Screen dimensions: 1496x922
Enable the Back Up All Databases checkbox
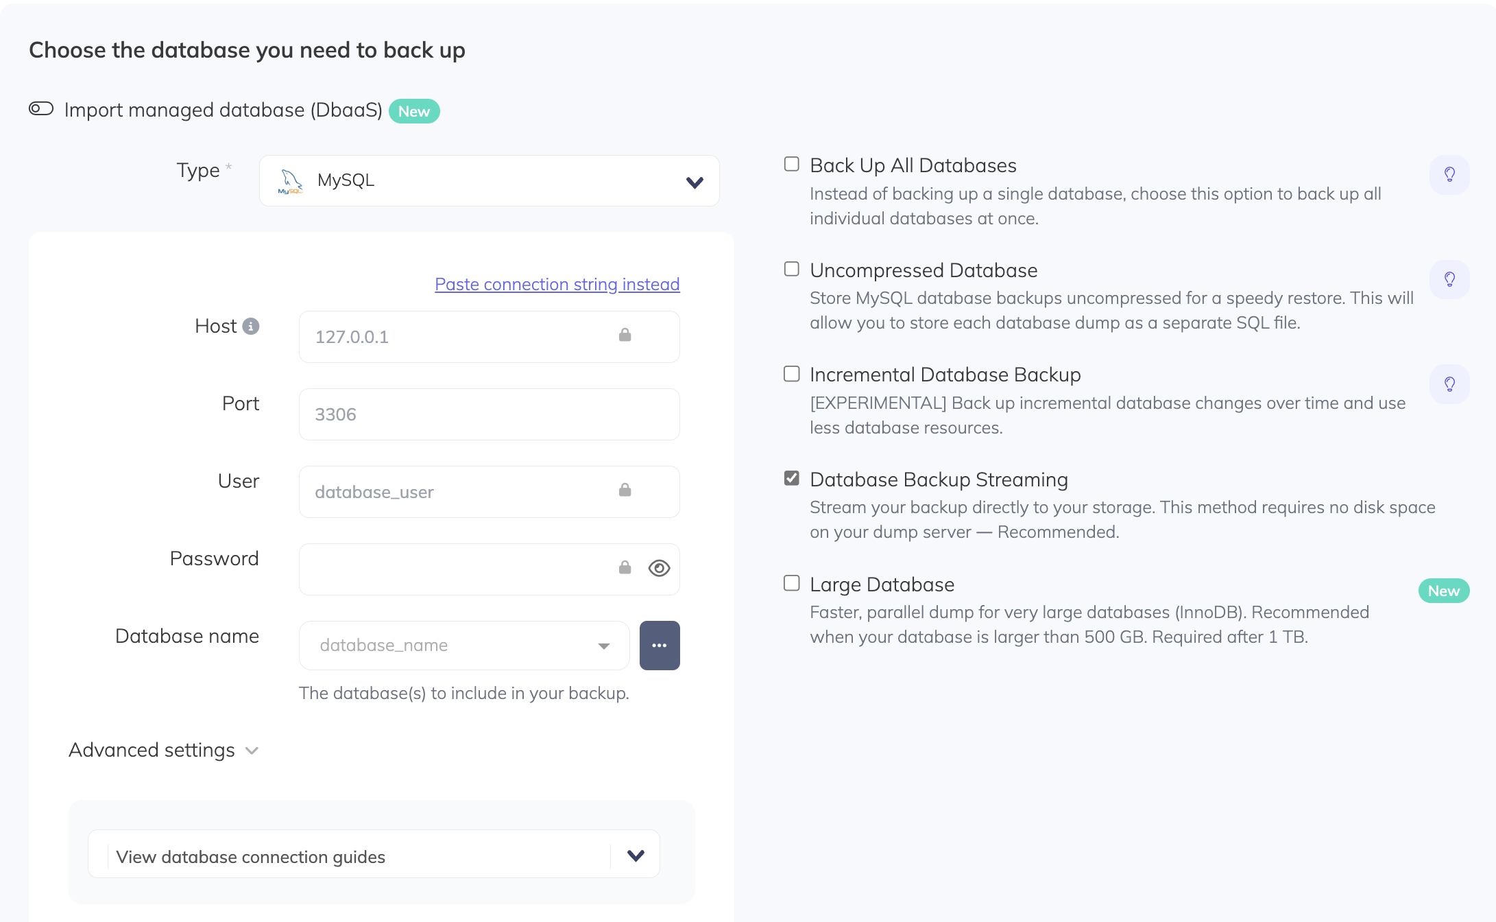tap(792, 165)
